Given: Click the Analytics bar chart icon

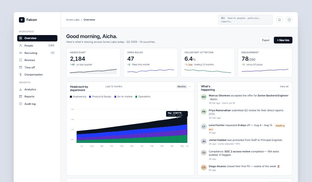Looking at the screenshot, I should point(21,89).
